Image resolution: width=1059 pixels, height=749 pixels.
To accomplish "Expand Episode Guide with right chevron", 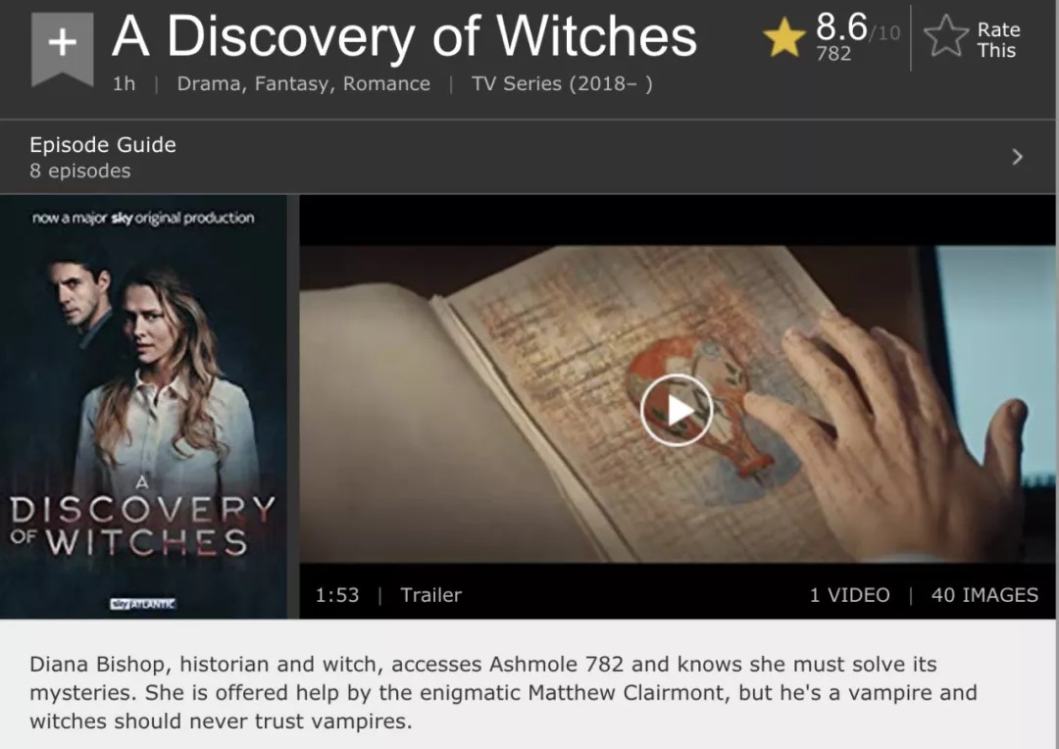I will click(x=1017, y=157).
